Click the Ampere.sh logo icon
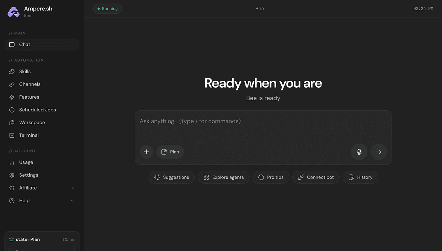 click(14, 12)
